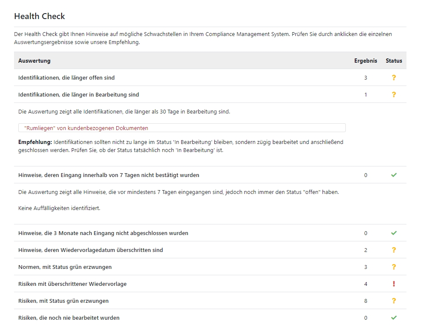The image size is (426, 332).
Task: Click green checkmark for Hinweise 3 Monate row
Action: [393, 233]
